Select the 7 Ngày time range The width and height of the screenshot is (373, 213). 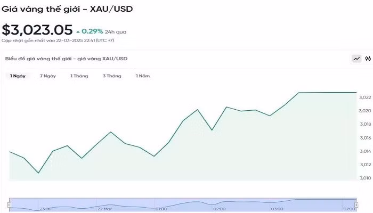point(48,76)
